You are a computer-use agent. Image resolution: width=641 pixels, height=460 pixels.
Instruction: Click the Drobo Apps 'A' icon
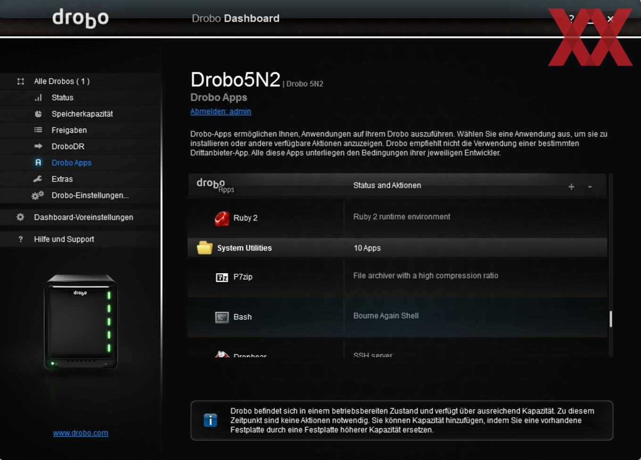[38, 162]
